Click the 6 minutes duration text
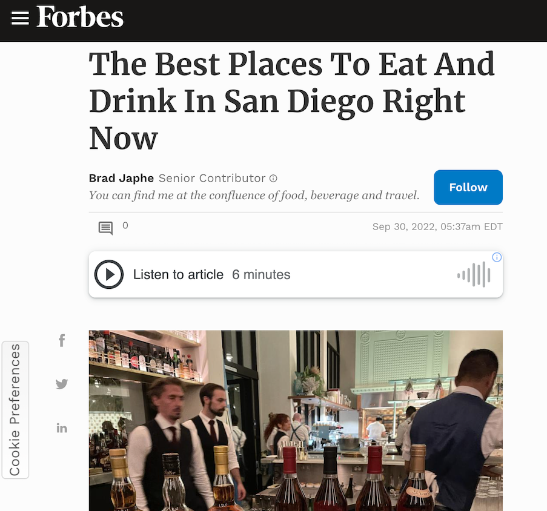 tap(261, 275)
